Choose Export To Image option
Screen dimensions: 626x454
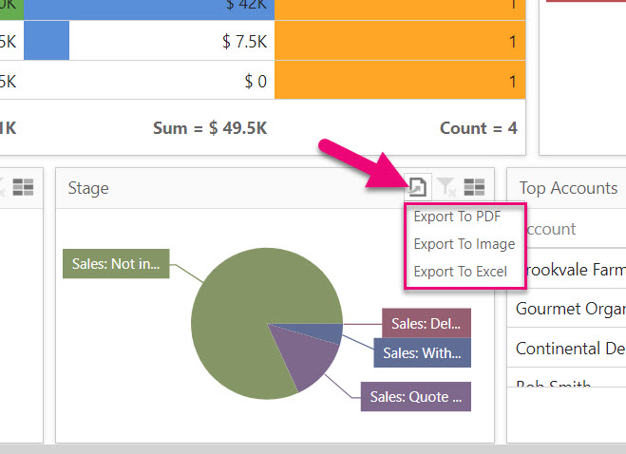[x=465, y=243]
